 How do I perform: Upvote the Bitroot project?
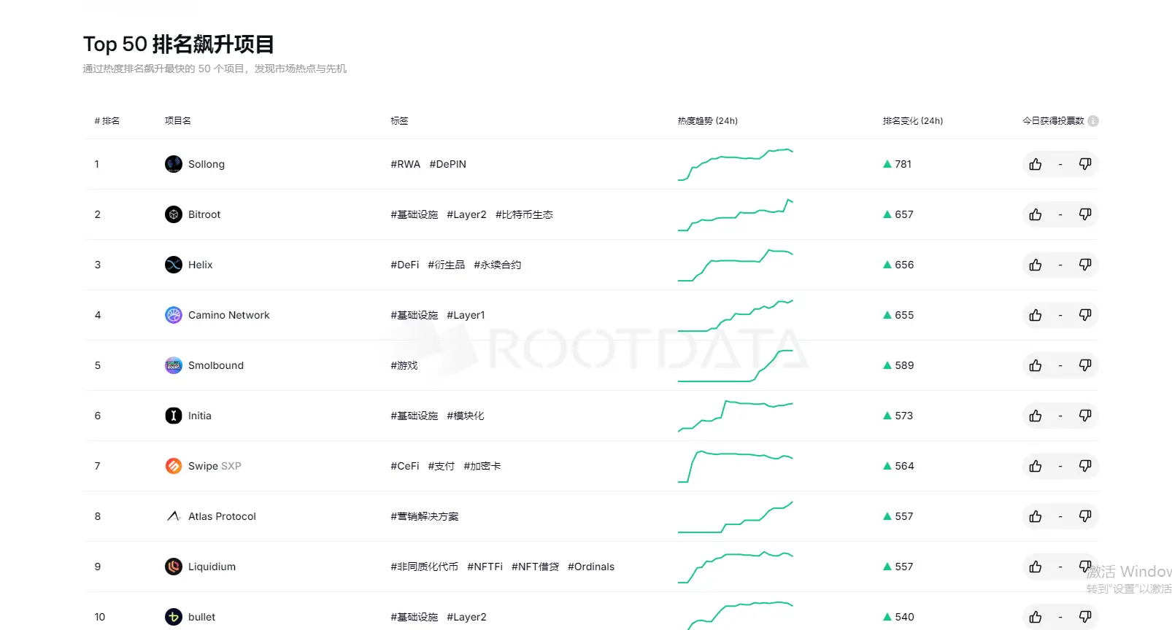click(x=1036, y=214)
